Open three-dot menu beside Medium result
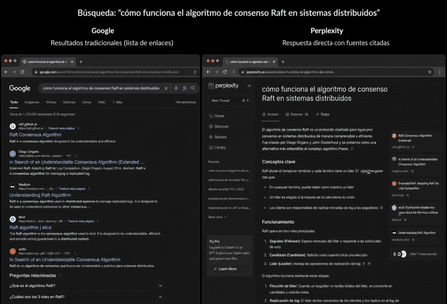 [89, 188]
